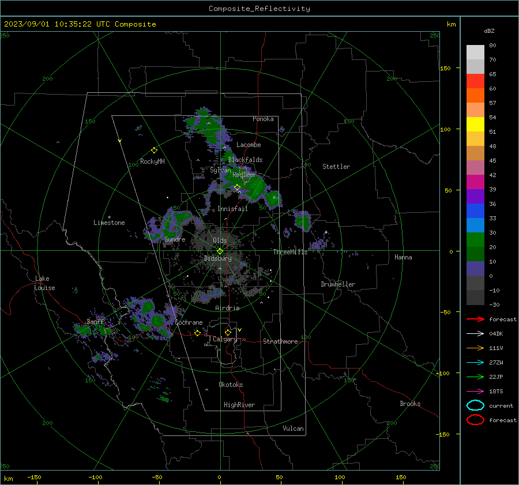Click the dark gray swatch between -10 and -30
Screen dimensions: 519x485
click(x=475, y=298)
